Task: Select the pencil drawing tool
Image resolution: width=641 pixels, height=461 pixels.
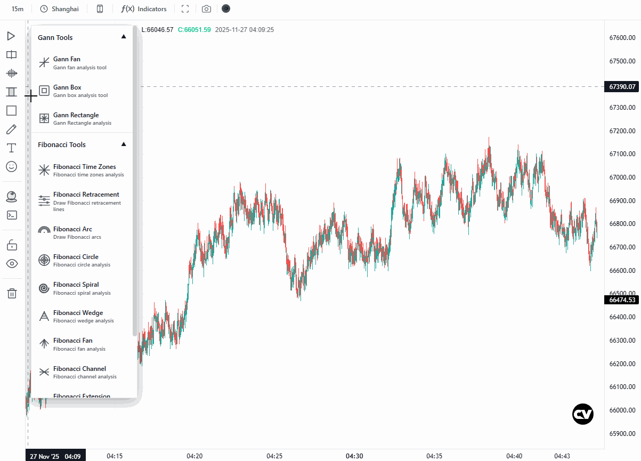Action: [x=11, y=130]
